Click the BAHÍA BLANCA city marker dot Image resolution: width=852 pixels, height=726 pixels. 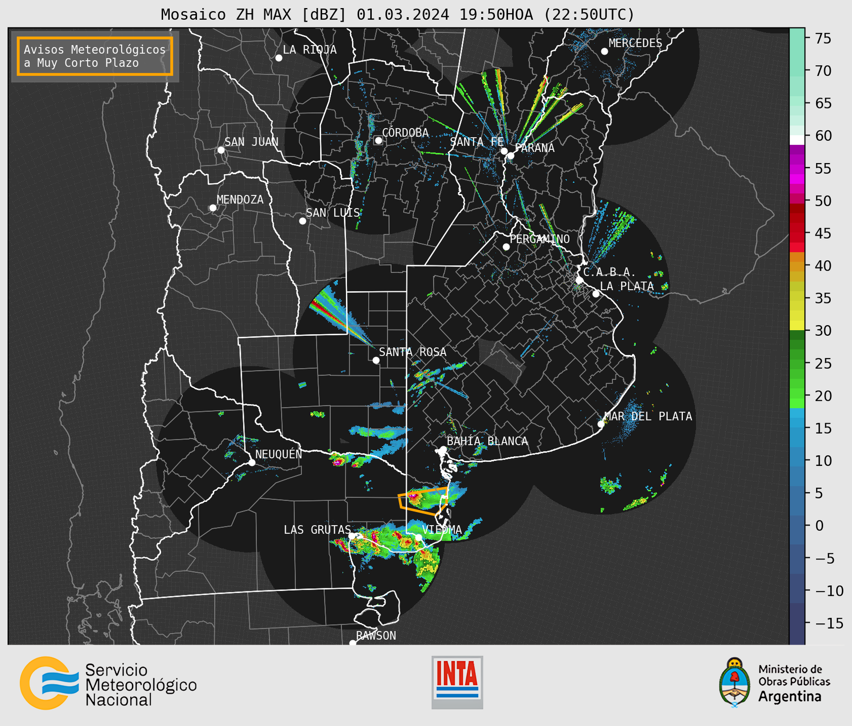(x=443, y=449)
